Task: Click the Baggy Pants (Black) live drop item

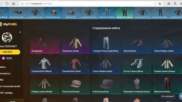Action: (125, 13)
